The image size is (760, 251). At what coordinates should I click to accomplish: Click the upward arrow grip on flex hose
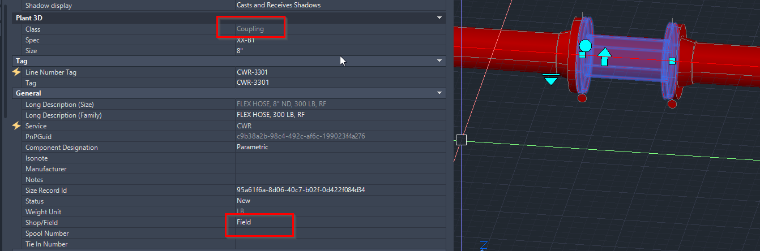605,57
